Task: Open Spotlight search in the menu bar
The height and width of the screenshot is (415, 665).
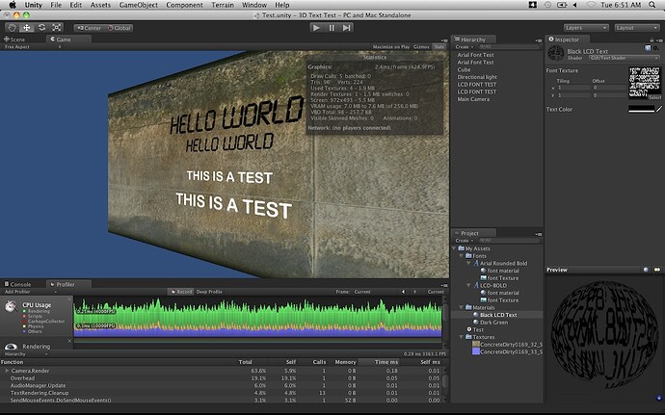Action: pyautogui.click(x=652, y=5)
